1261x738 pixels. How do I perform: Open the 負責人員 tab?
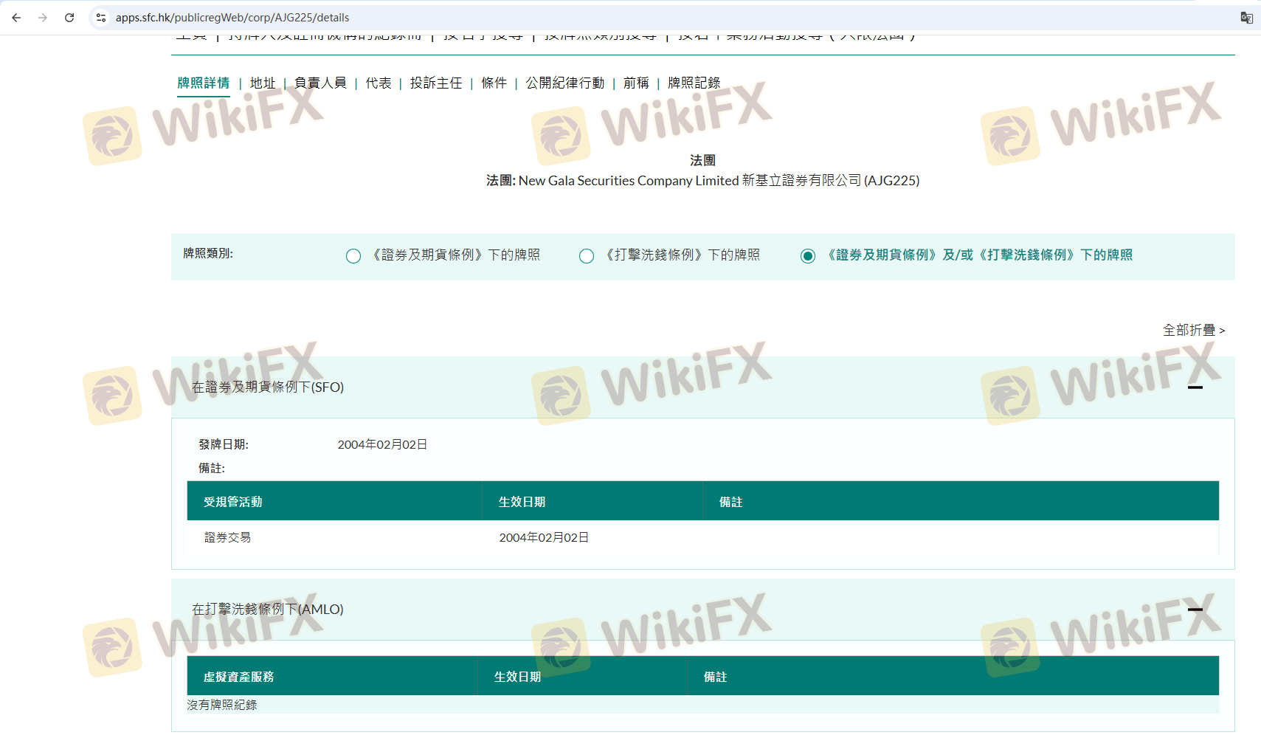[320, 83]
